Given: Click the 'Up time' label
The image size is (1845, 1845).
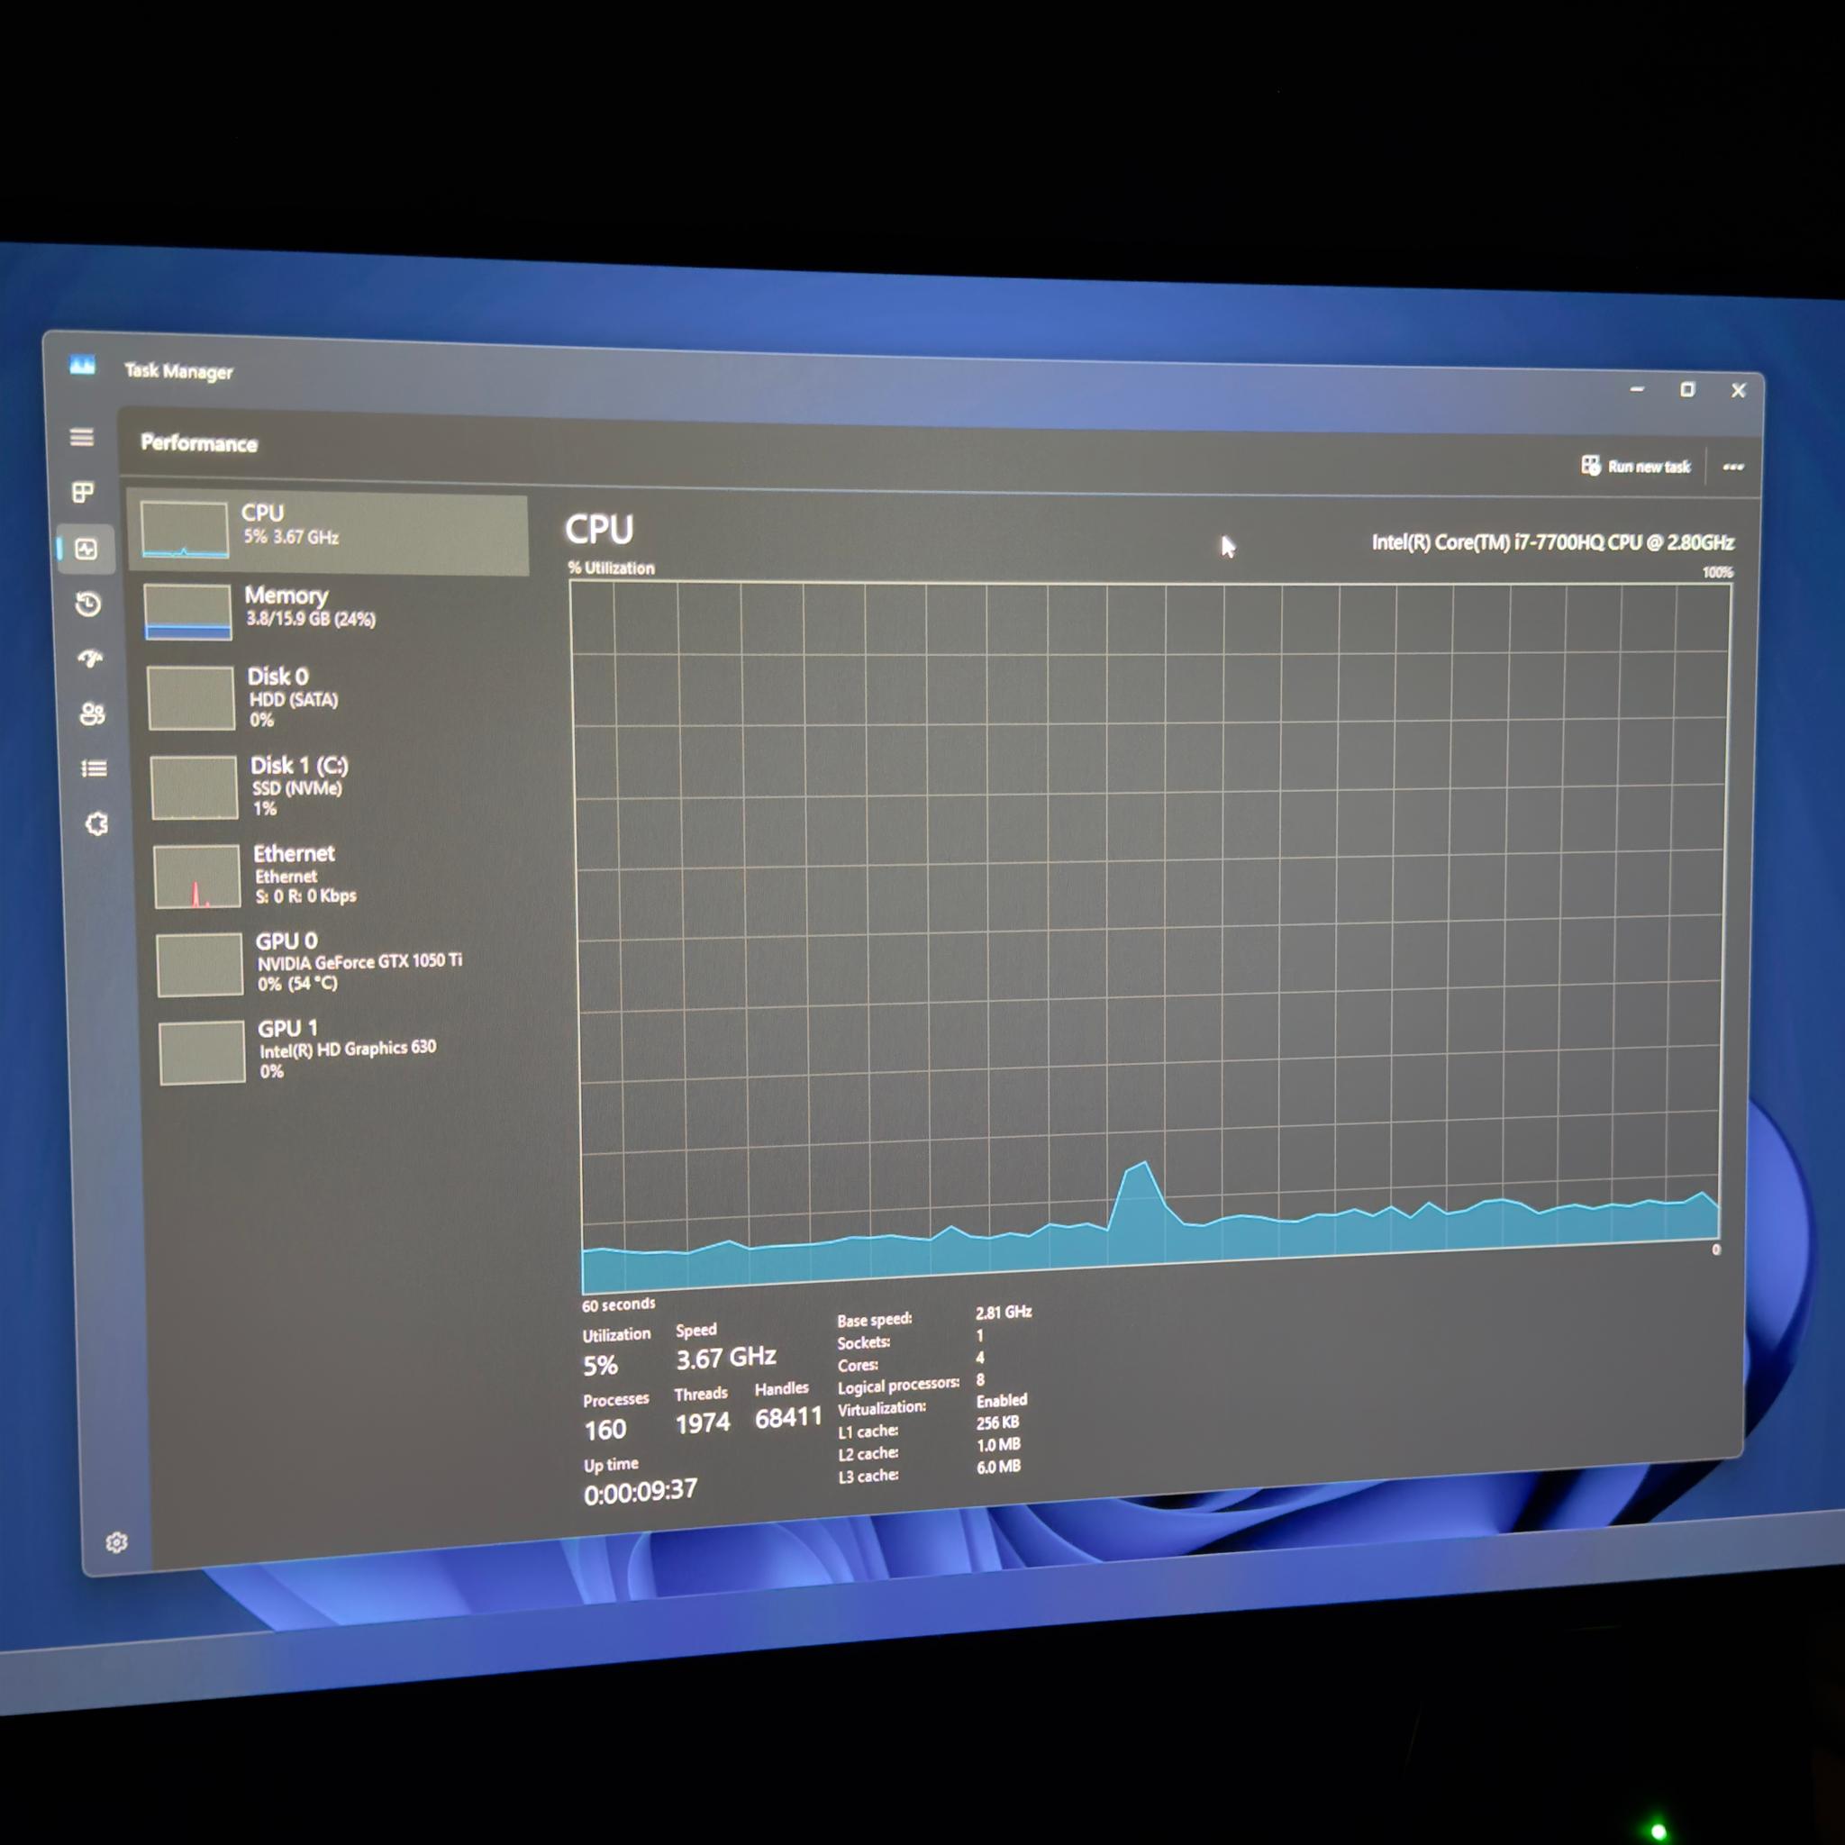Looking at the screenshot, I should pyautogui.click(x=611, y=1465).
